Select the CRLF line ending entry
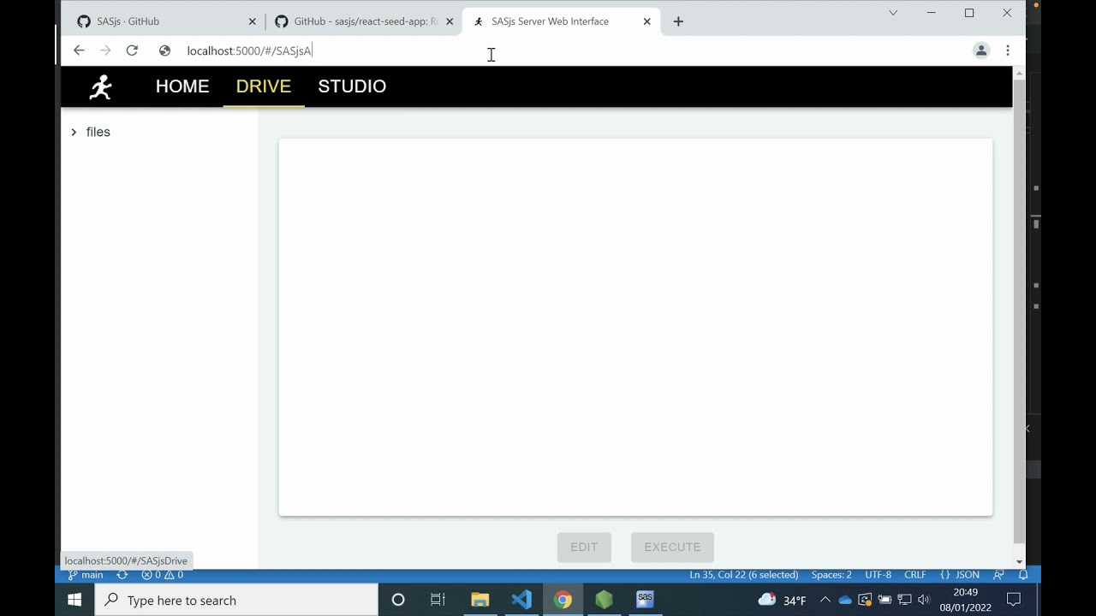 point(915,575)
